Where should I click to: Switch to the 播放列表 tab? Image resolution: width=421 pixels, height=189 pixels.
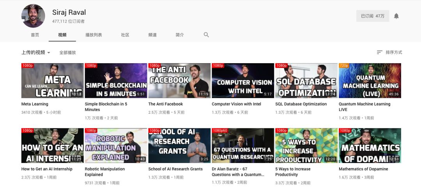click(x=94, y=35)
